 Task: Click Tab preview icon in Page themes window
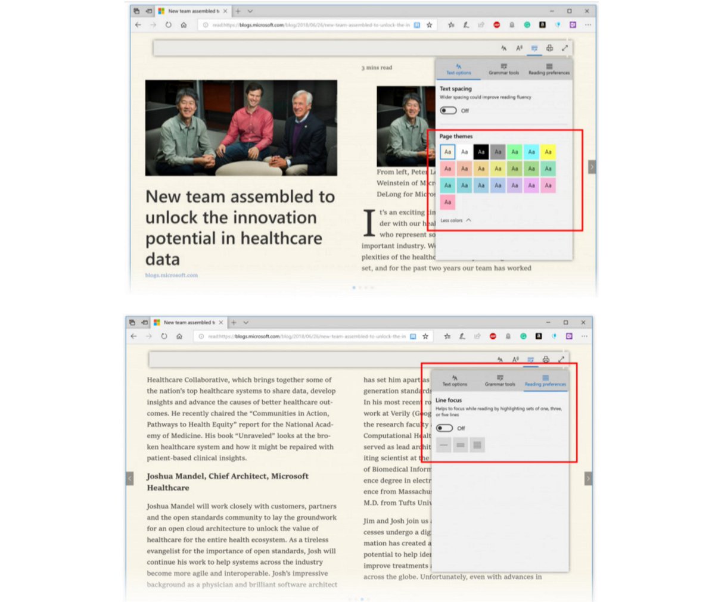(x=136, y=11)
